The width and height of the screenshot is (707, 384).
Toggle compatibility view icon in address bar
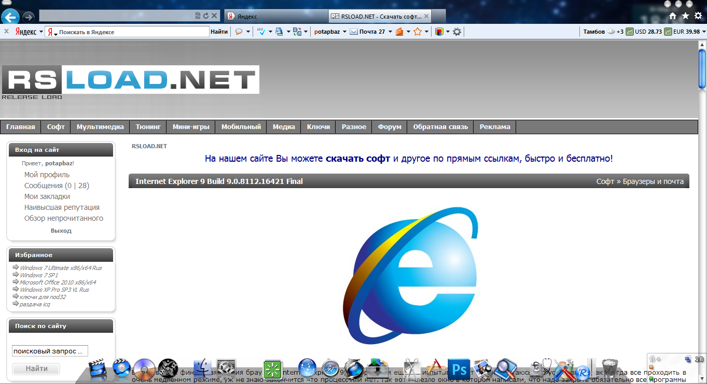(198, 16)
